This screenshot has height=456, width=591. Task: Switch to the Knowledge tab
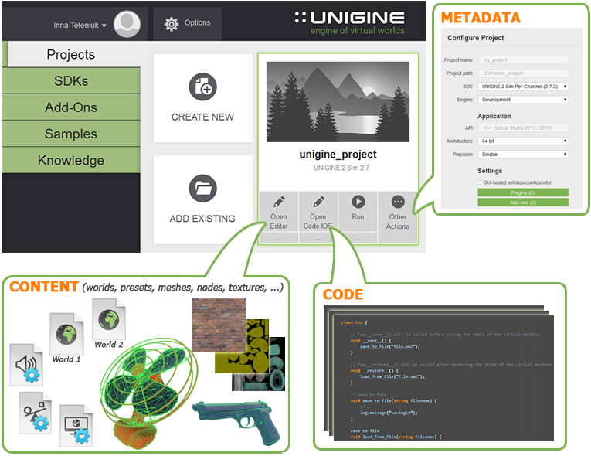tap(72, 160)
